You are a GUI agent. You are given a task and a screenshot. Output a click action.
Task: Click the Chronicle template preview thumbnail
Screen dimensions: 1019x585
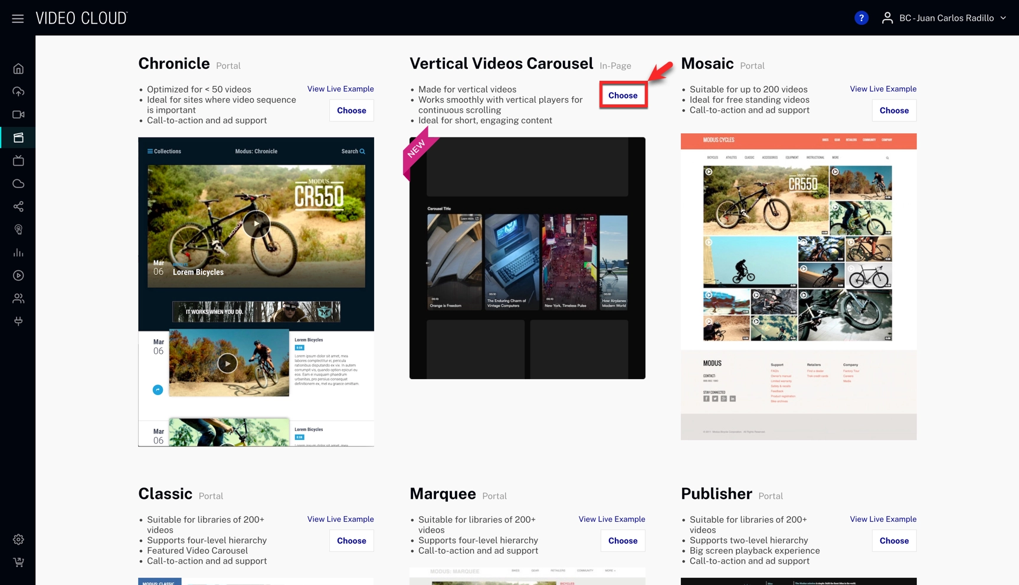click(256, 292)
